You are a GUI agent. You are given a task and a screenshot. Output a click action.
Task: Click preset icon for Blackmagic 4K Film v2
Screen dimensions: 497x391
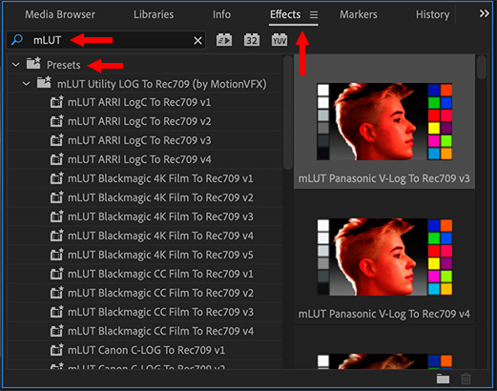[x=57, y=197]
